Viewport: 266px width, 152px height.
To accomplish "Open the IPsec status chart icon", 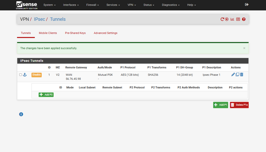I will point(232,19).
